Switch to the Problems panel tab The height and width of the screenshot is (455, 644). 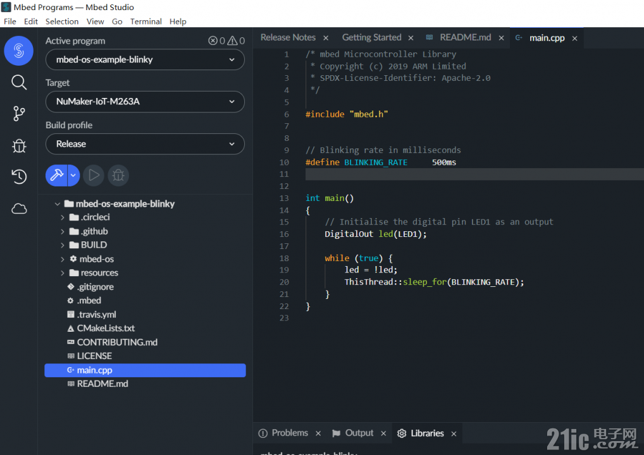pos(290,433)
